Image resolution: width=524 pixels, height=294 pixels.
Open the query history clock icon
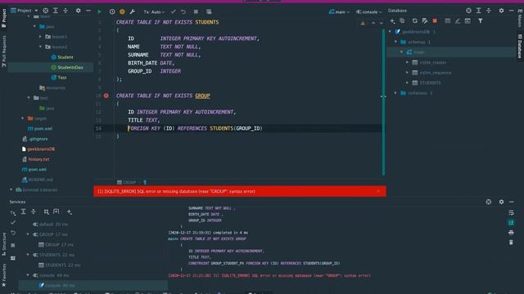pyautogui.click(x=112, y=11)
